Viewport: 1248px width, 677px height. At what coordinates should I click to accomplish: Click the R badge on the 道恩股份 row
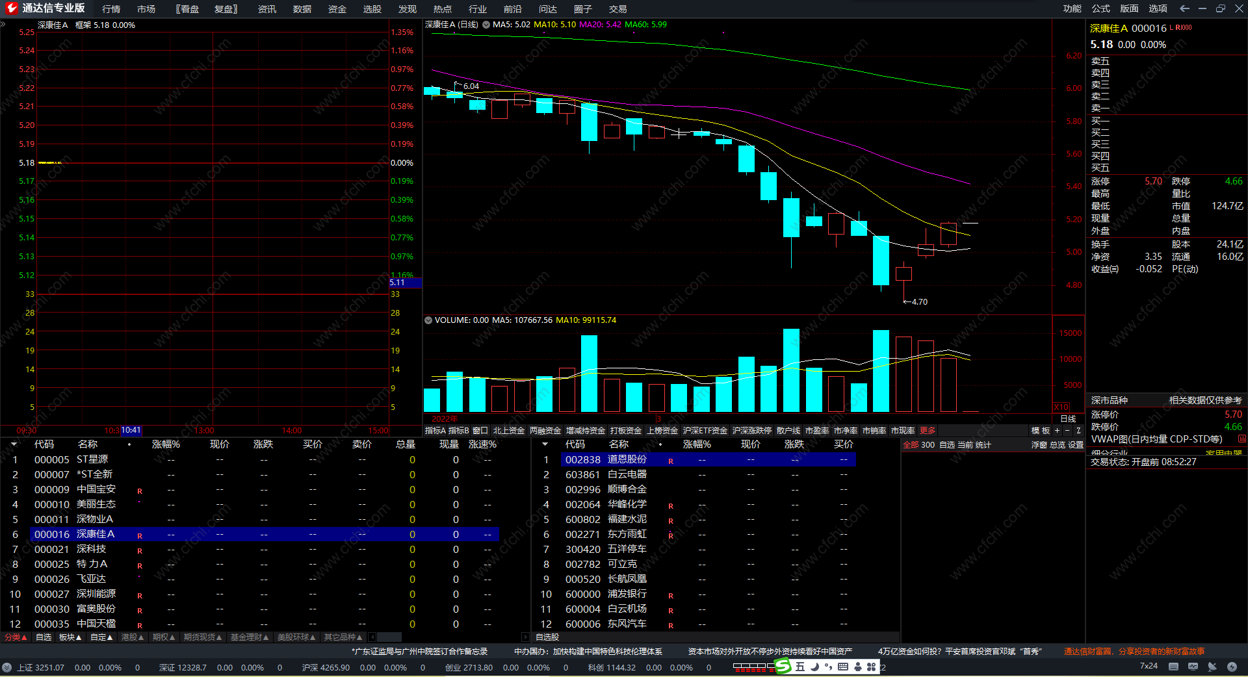coord(671,461)
